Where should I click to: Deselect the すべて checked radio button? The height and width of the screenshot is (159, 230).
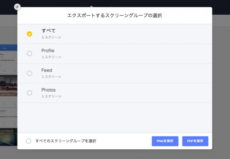click(x=29, y=34)
